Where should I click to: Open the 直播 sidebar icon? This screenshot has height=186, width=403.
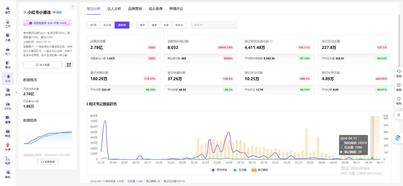(7, 119)
